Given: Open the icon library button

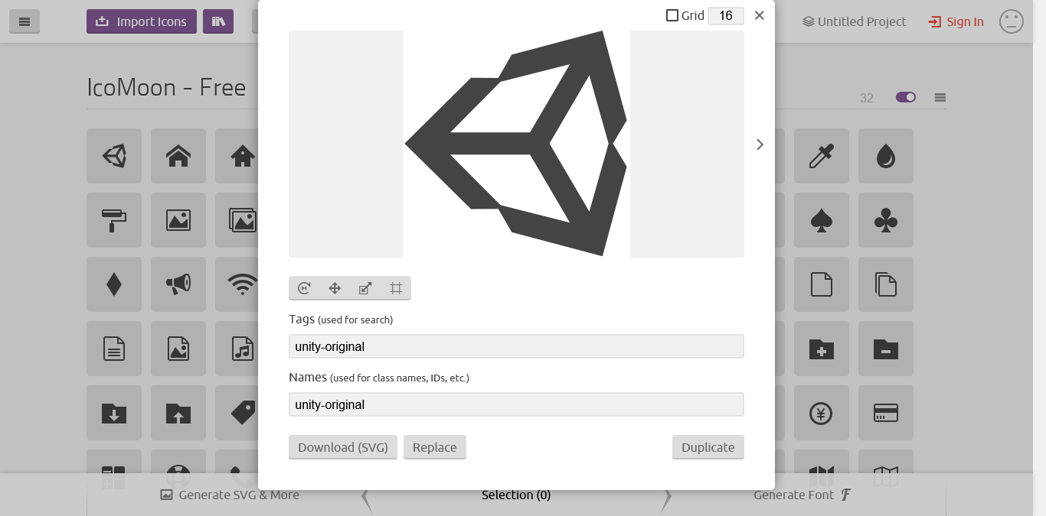Looking at the screenshot, I should pos(218,21).
